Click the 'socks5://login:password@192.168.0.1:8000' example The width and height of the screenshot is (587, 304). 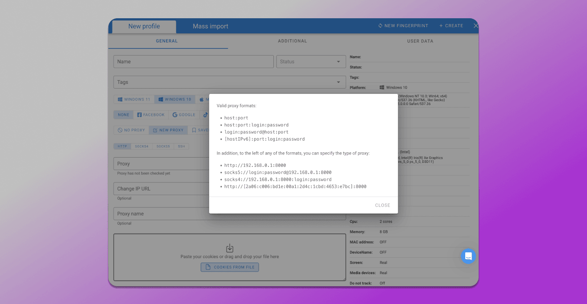coord(278,172)
